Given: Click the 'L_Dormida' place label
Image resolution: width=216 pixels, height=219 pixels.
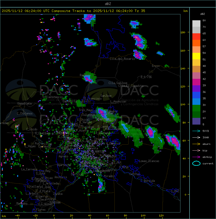Looking at the screenshot, I should [x=148, y=181].
